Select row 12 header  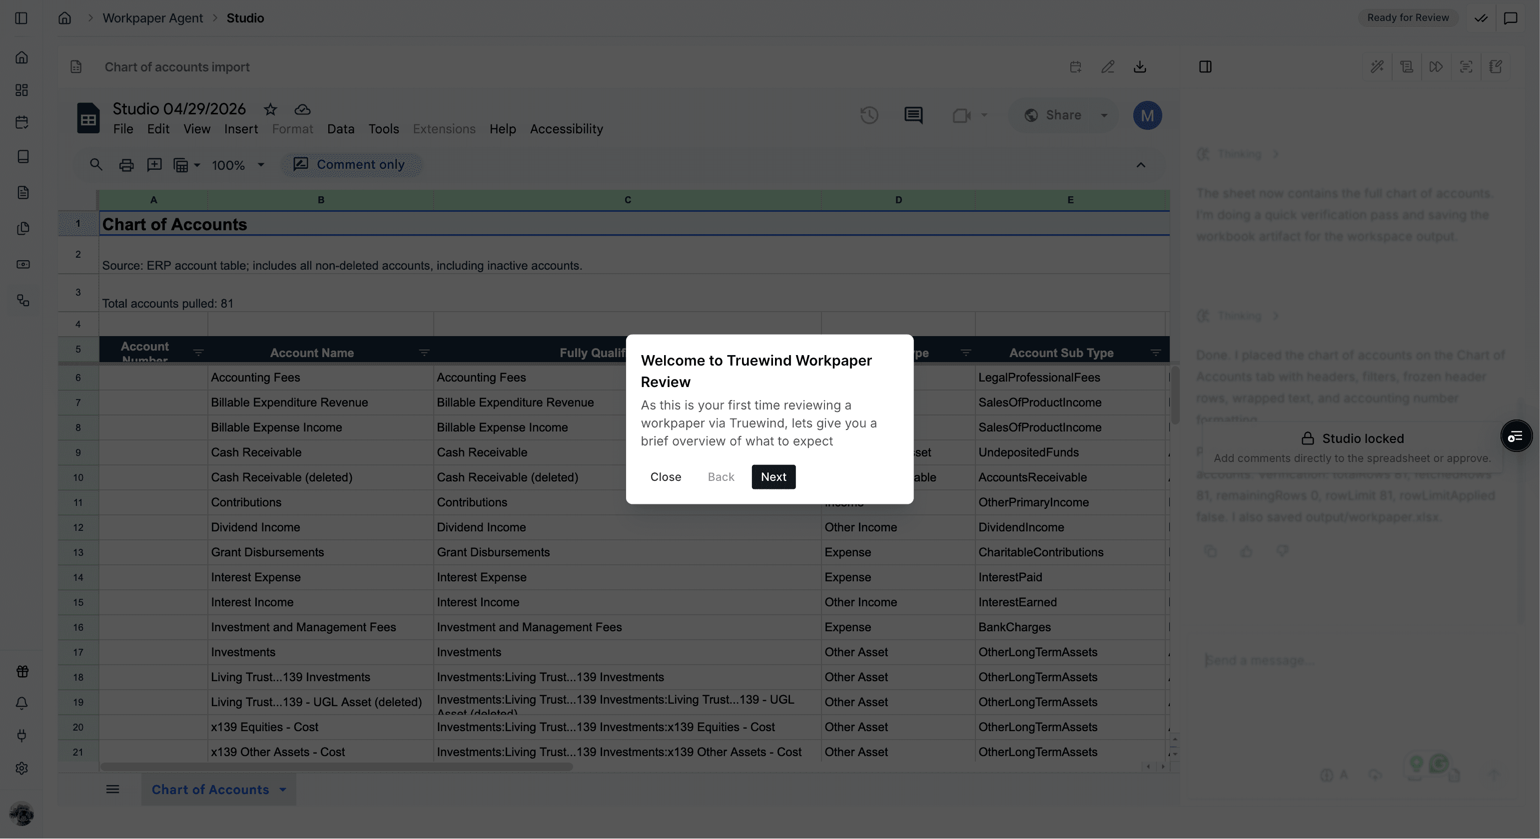(x=78, y=528)
